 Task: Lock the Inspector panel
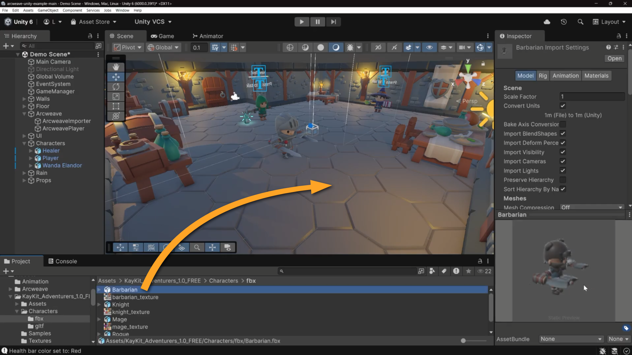(x=619, y=36)
